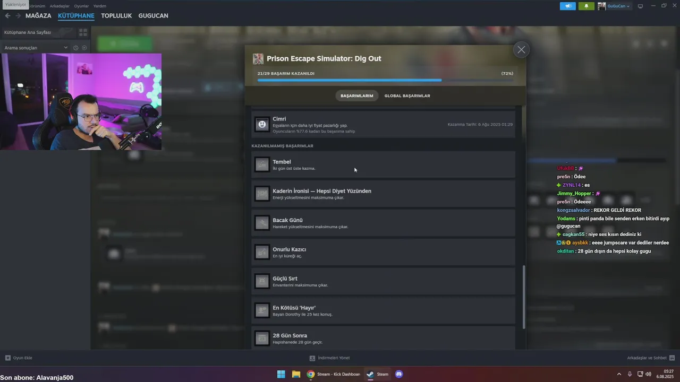
Task: Open İndirmeleri Yönet
Action: tap(329, 358)
